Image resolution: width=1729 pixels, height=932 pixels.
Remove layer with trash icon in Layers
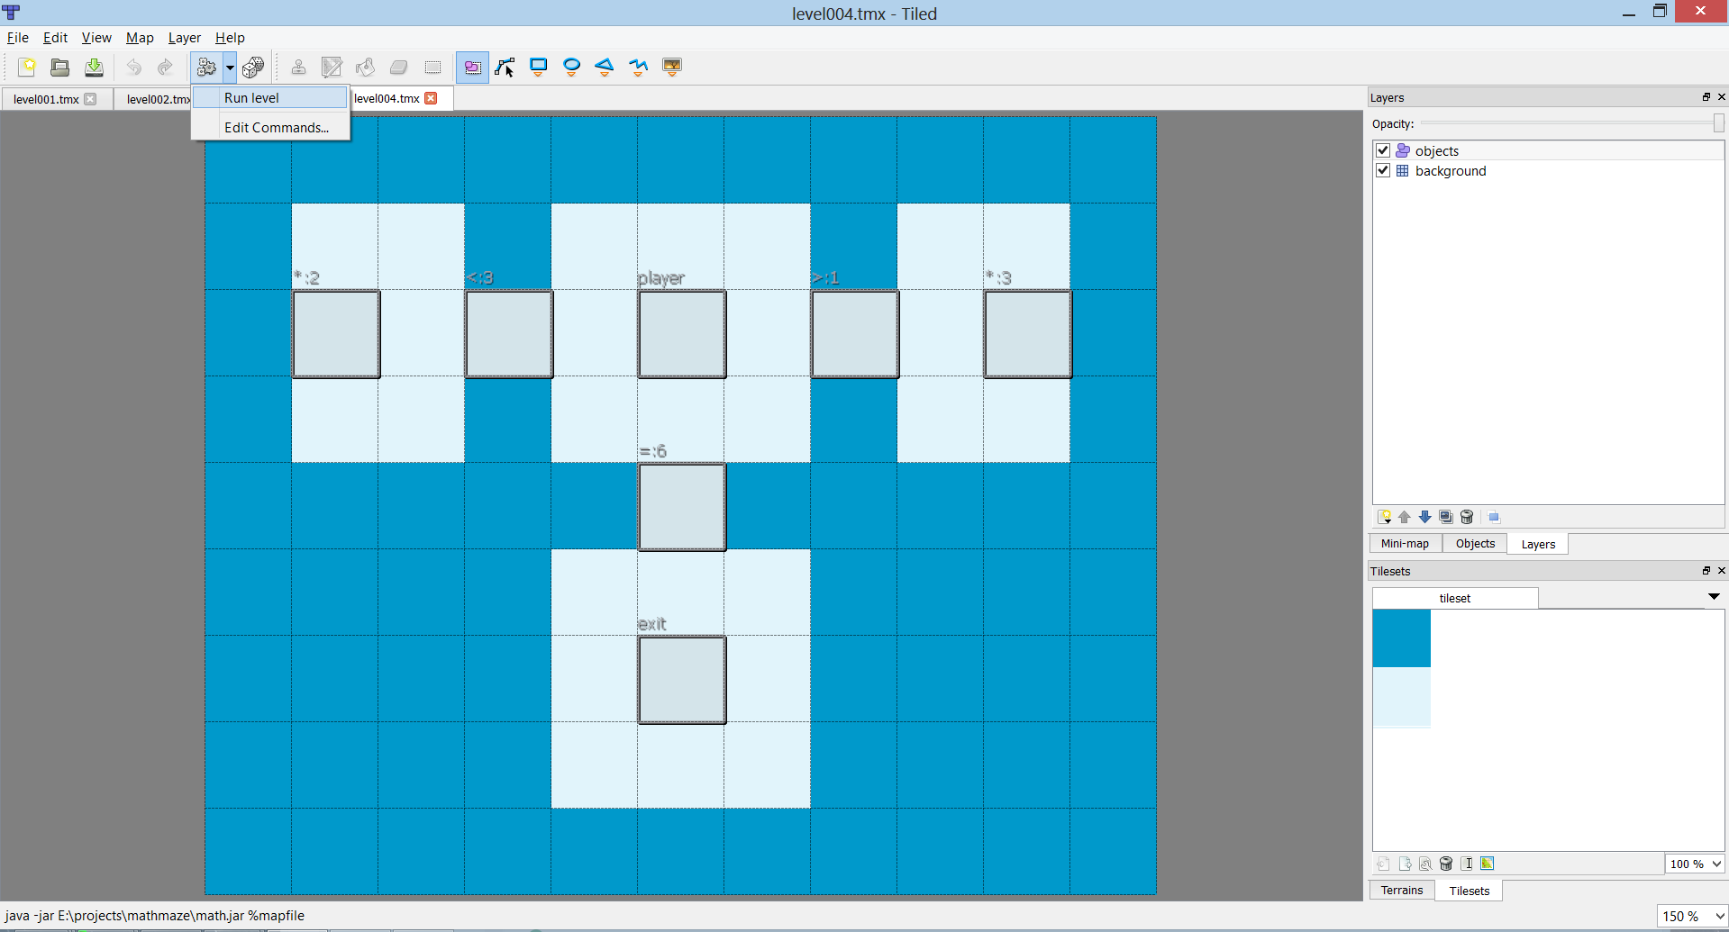(x=1467, y=517)
